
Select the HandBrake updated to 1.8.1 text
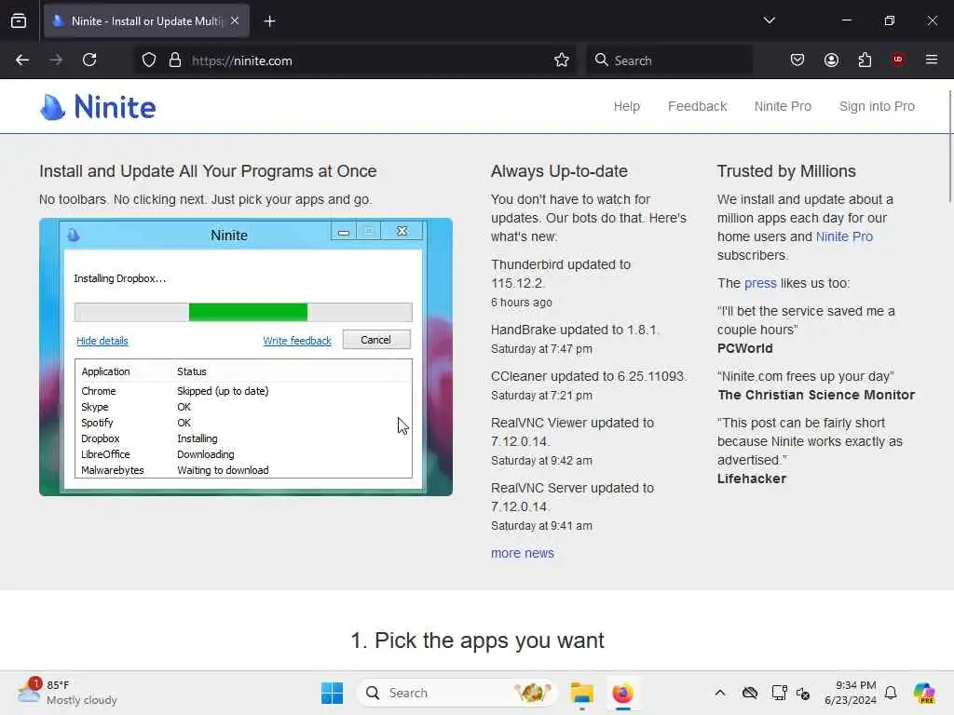pos(575,330)
